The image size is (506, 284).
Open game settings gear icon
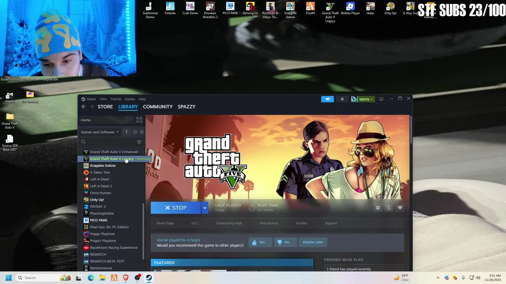(378, 208)
